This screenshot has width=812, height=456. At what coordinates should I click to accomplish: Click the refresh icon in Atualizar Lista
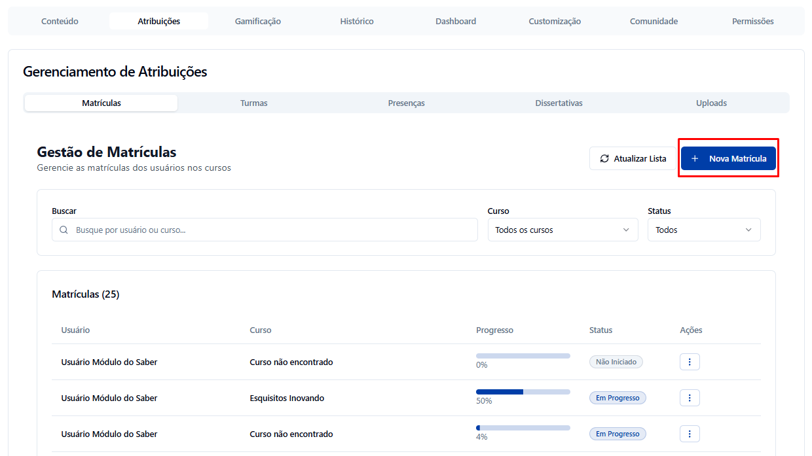tap(604, 158)
